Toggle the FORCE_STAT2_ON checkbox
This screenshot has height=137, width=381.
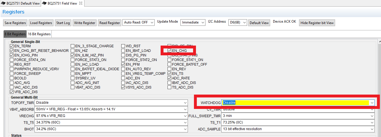click(x=123, y=60)
